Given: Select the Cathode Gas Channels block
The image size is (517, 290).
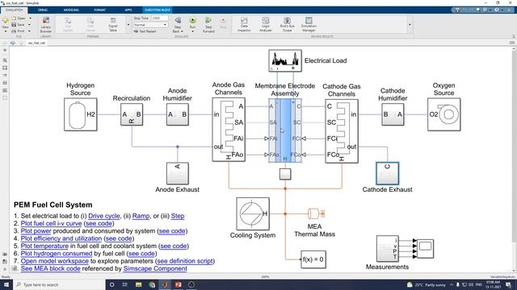Looking at the screenshot, I should tap(342, 130).
